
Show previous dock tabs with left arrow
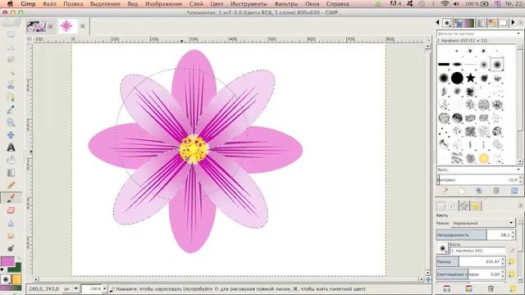tap(437, 23)
